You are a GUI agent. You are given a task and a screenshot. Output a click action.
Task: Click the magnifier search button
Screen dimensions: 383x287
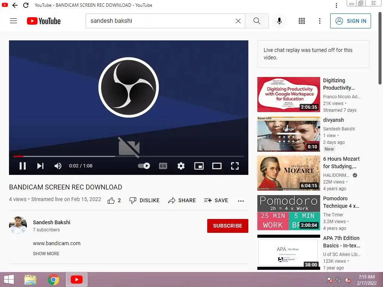click(257, 21)
